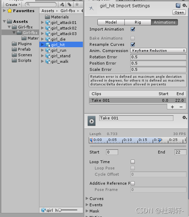The image size is (189, 217).
Task: Select Scenes folder in tree
Action: pos(22,55)
